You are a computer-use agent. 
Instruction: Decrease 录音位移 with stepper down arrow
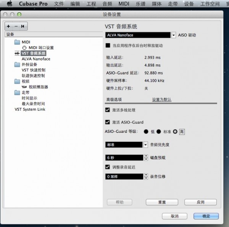pyautogui.click(x=146, y=178)
